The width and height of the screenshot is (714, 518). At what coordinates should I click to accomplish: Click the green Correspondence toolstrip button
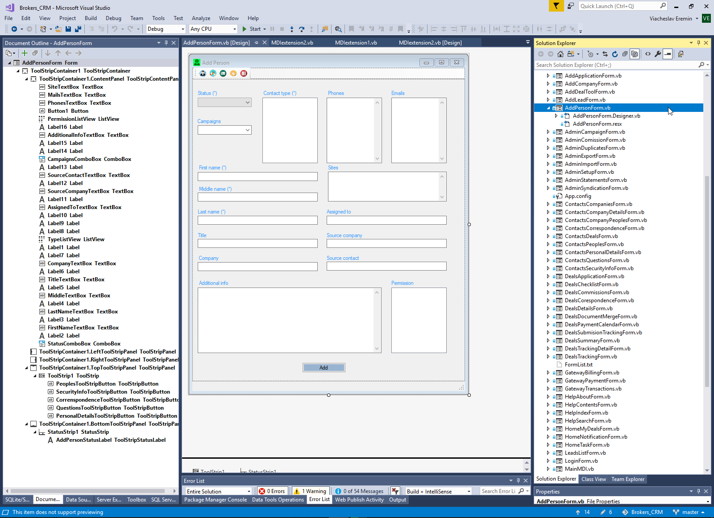pos(223,73)
